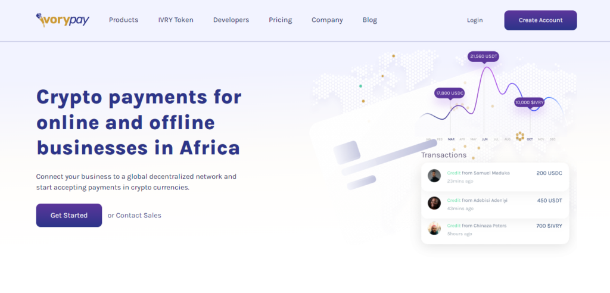Open the 450 USDT transaction row
The height and width of the screenshot is (293, 610).
coord(495,203)
